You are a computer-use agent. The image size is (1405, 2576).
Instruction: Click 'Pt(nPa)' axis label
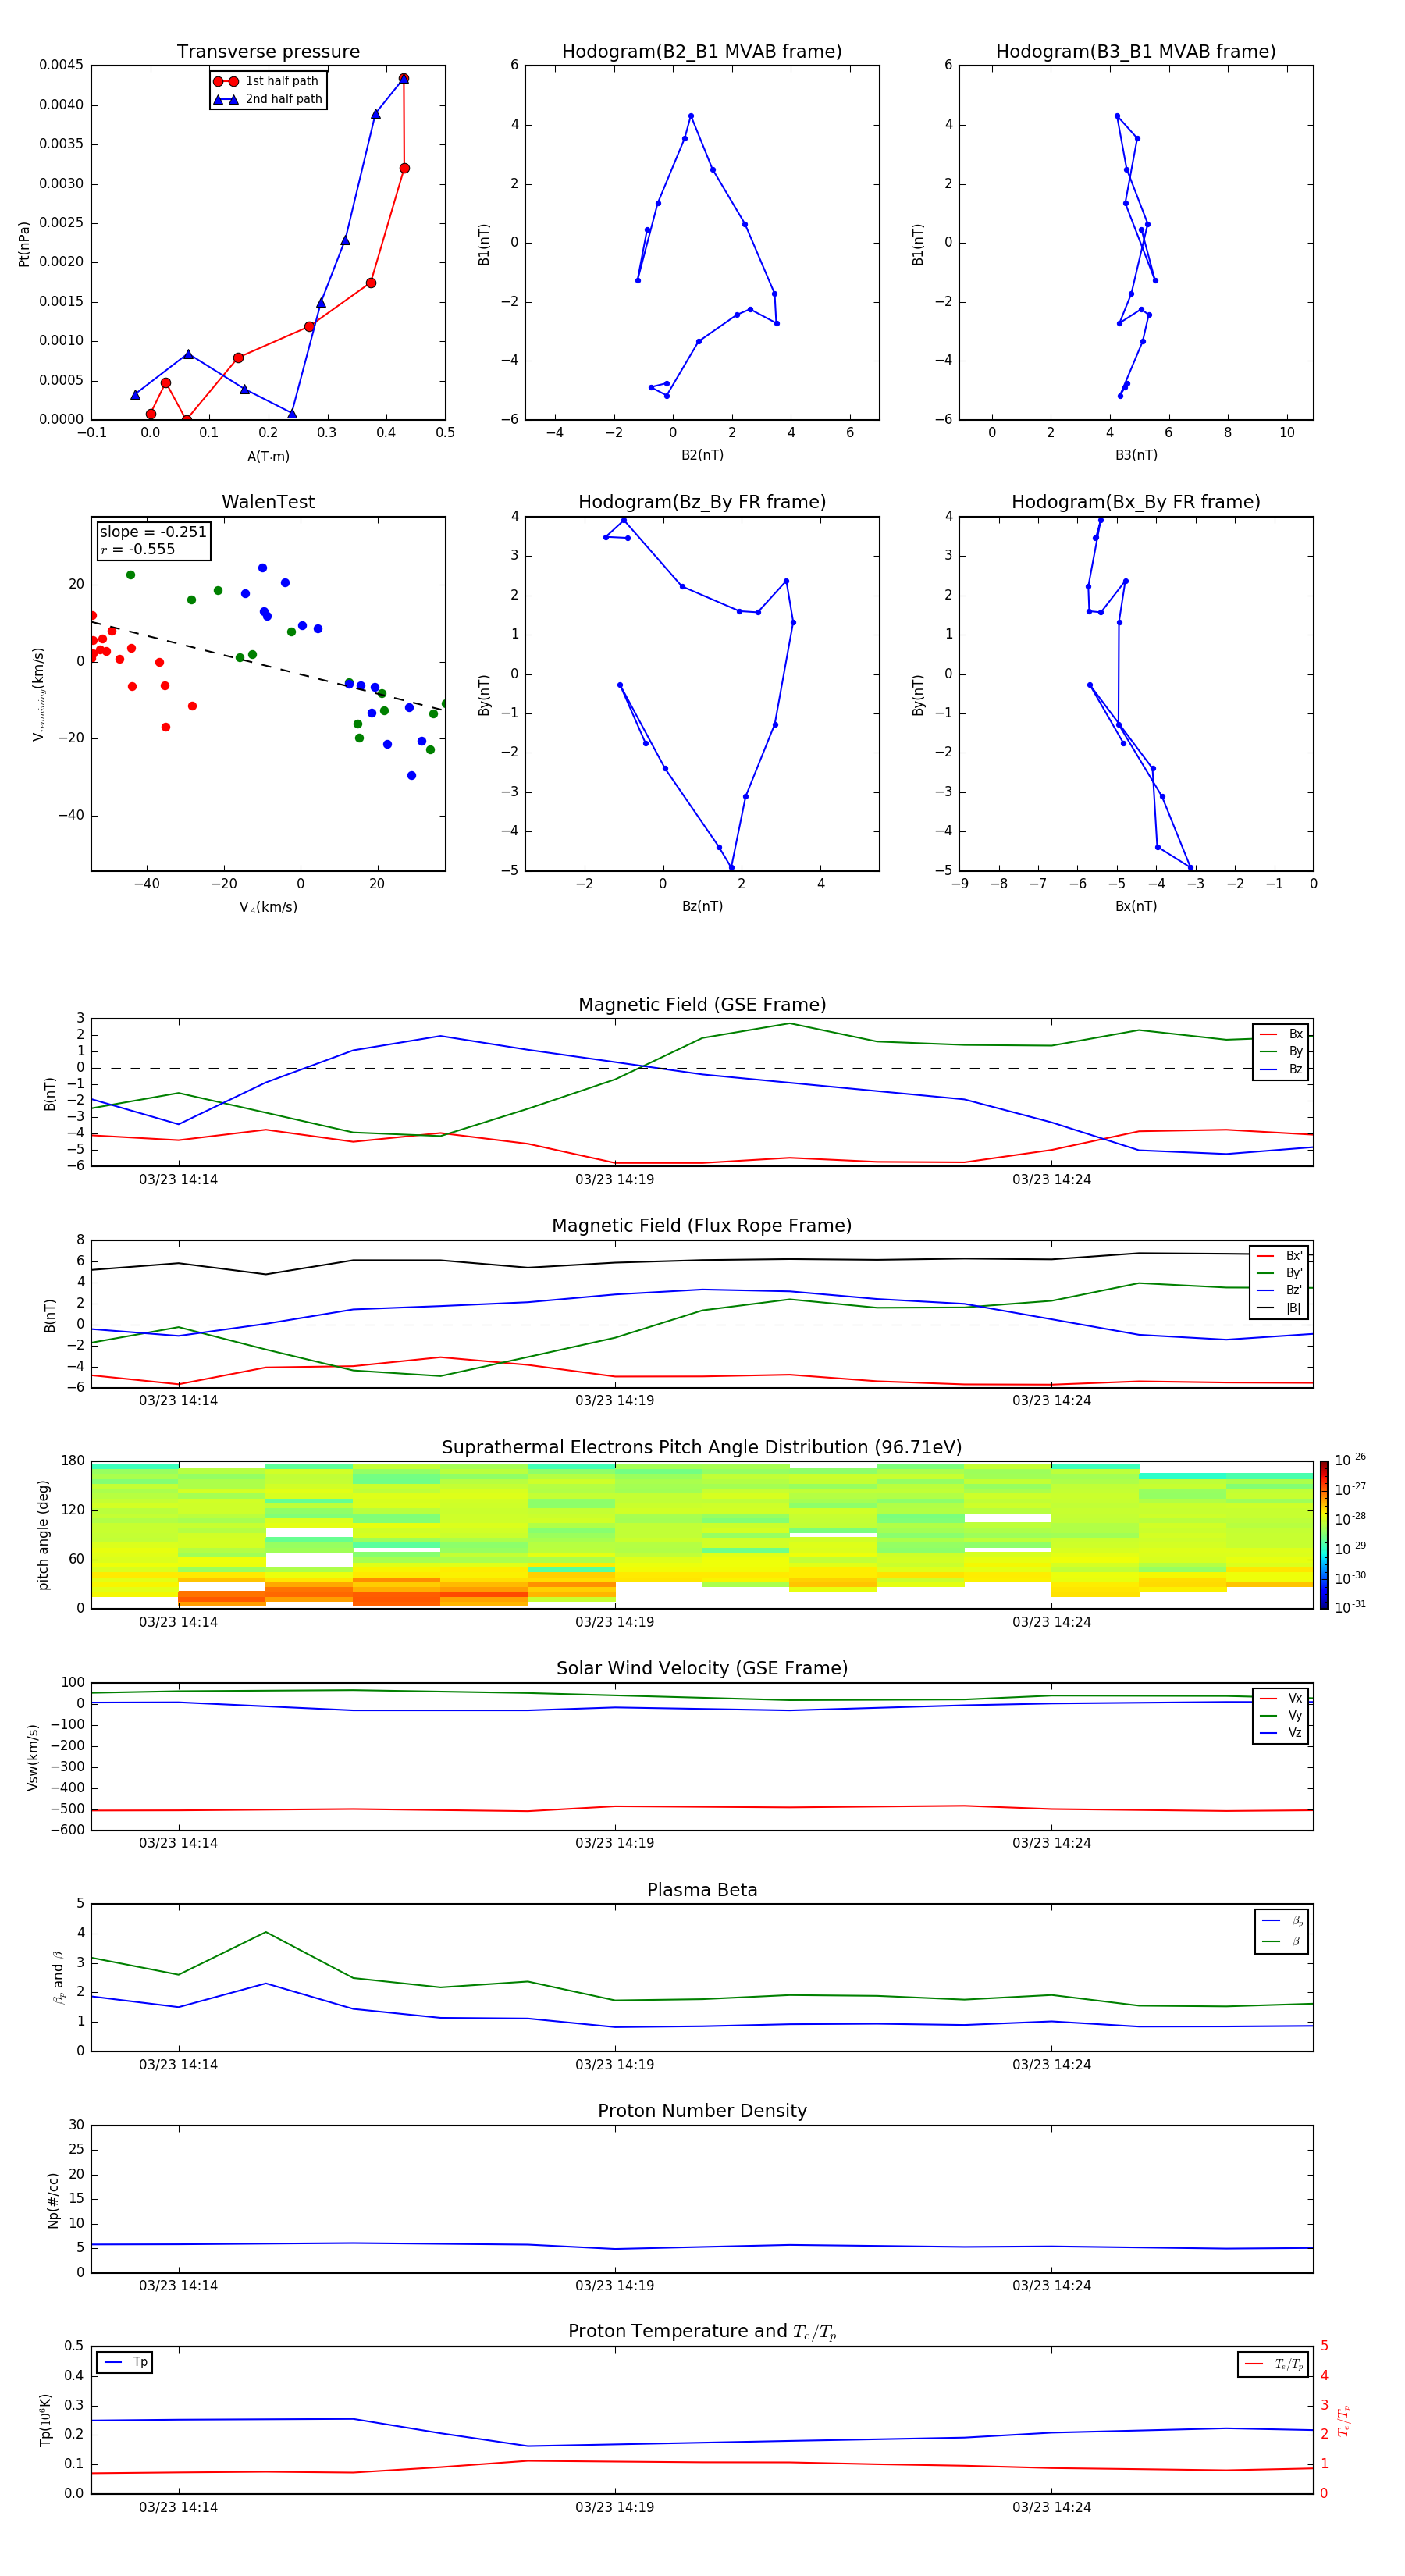(24, 244)
